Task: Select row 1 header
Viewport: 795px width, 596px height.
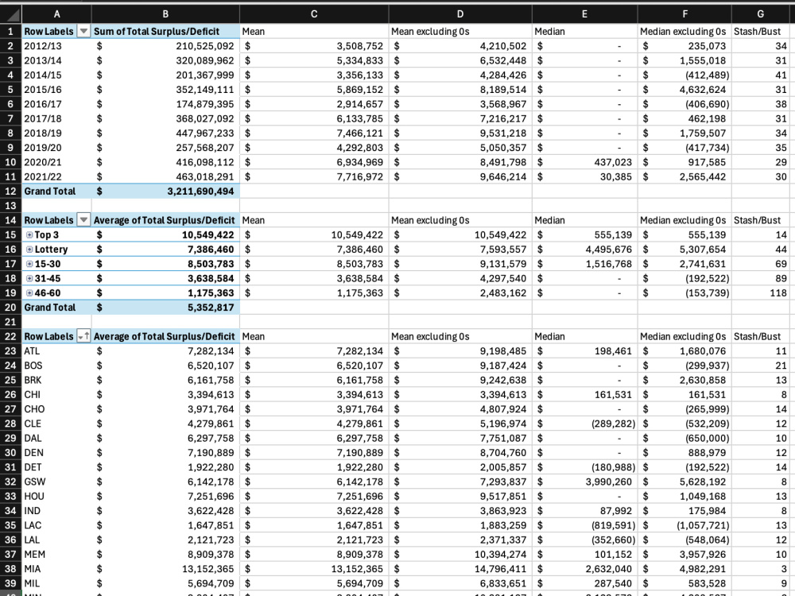Action: click(x=10, y=32)
